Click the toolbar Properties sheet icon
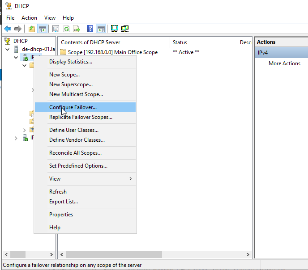The height and width of the screenshot is (270, 308). [x=56, y=29]
